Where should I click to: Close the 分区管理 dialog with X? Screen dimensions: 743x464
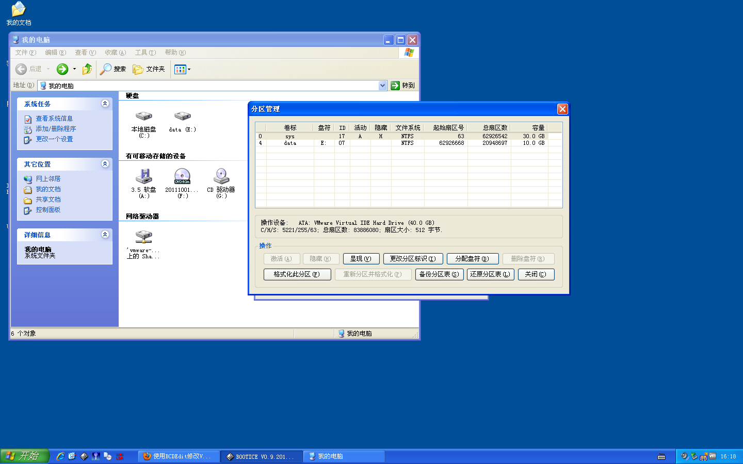tap(562, 109)
